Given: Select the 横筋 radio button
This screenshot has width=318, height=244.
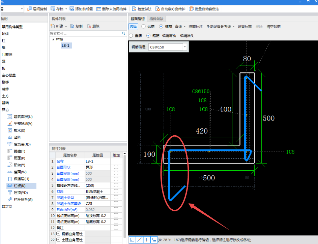Looking at the screenshot, I should pyautogui.click(x=161, y=27).
